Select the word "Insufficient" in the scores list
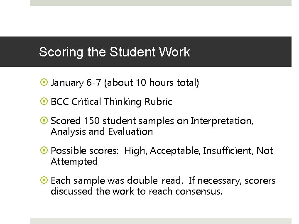Image resolution: width=299 pixels, height=224 pixels. (x=228, y=151)
